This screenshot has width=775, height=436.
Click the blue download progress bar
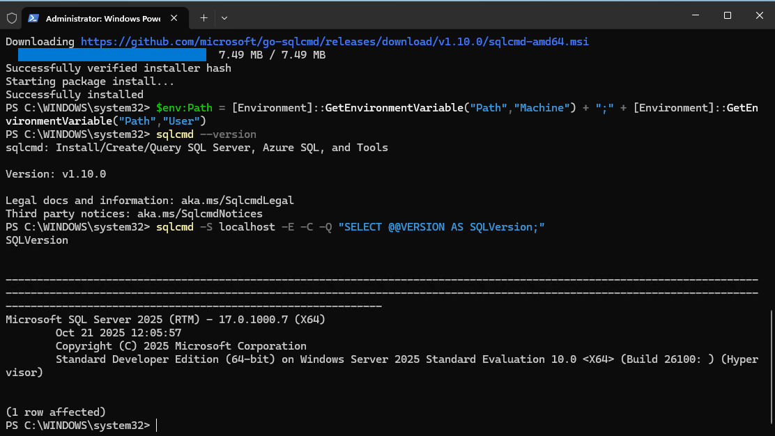[112, 55]
